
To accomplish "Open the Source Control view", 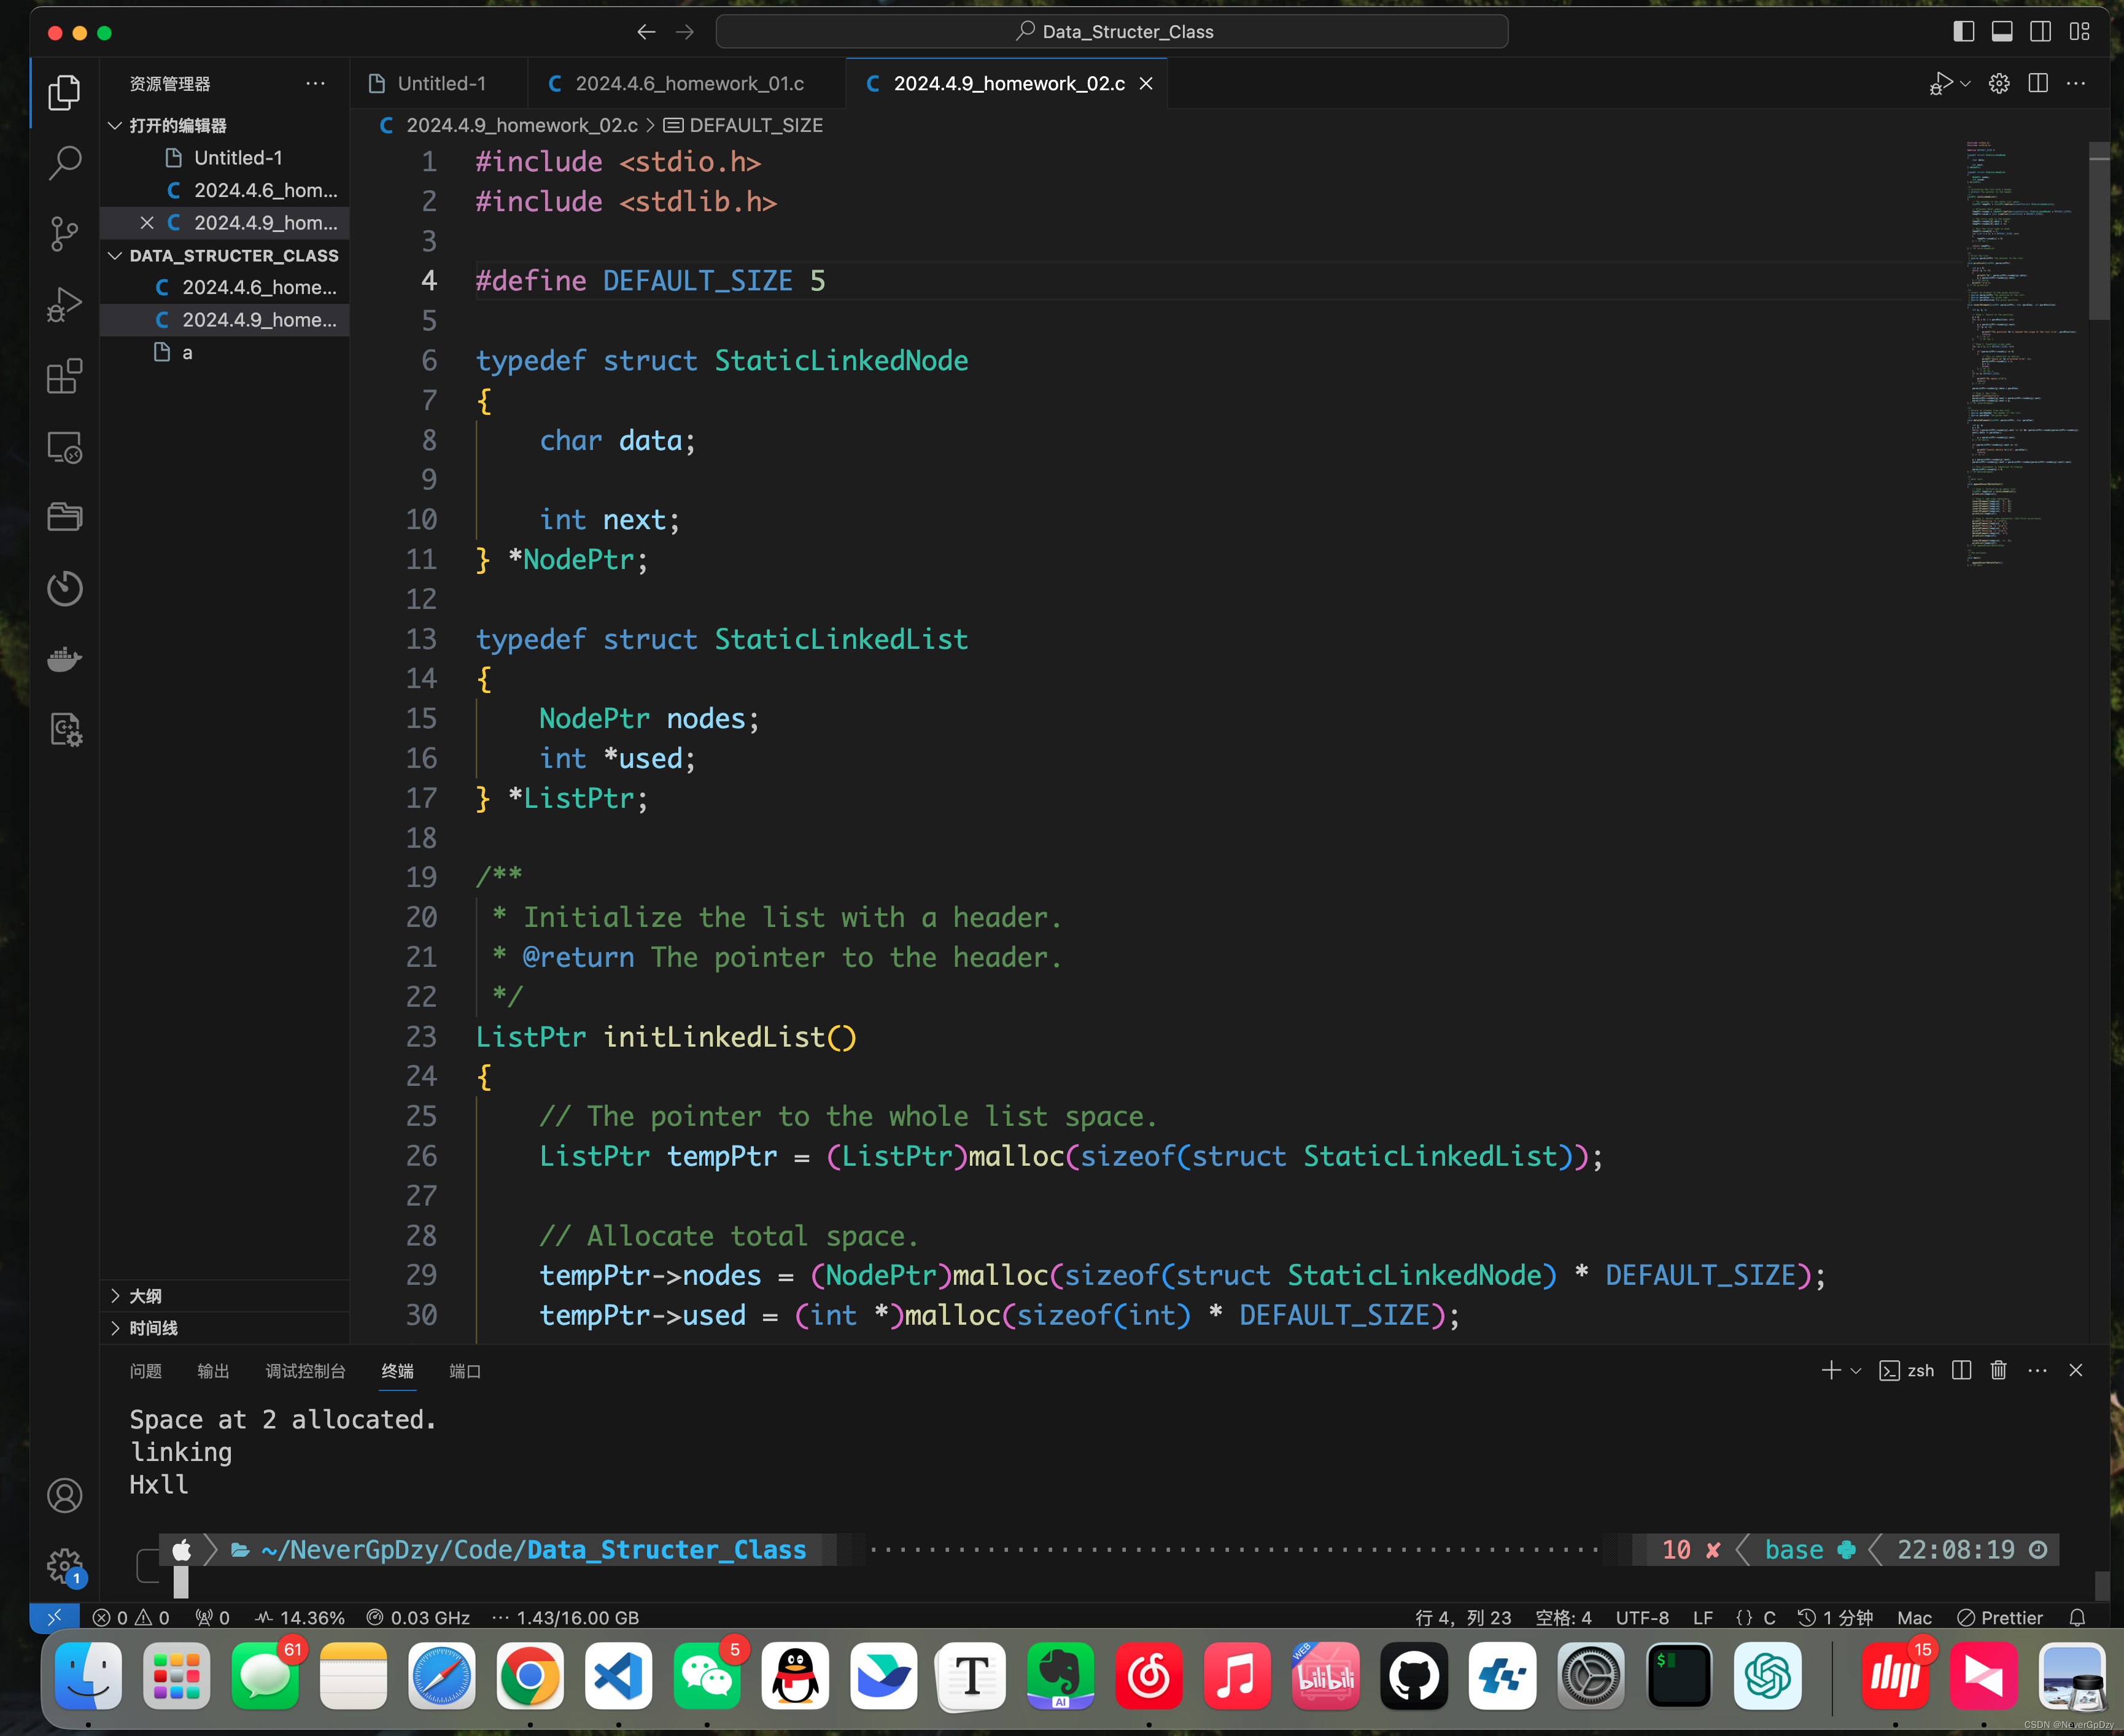I will tap(64, 233).
